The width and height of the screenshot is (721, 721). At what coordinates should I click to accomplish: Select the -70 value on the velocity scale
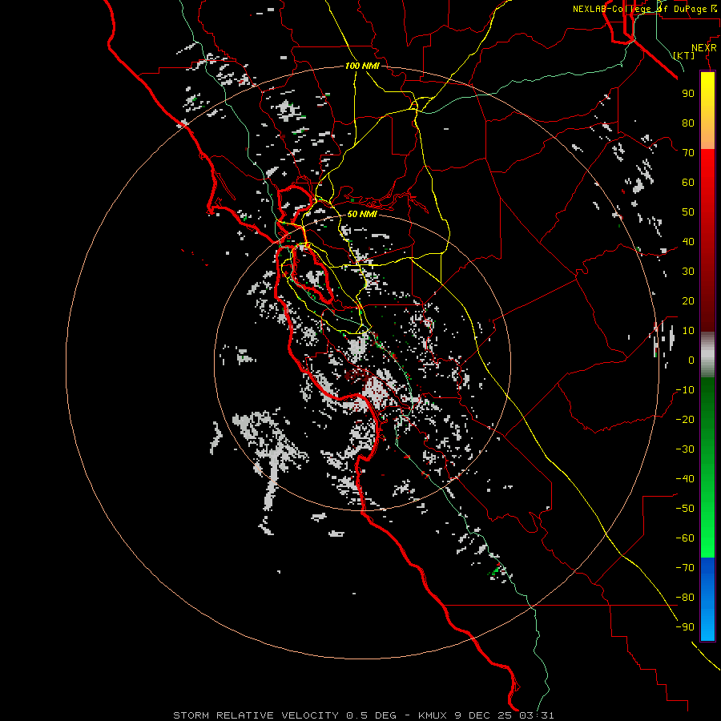(685, 568)
